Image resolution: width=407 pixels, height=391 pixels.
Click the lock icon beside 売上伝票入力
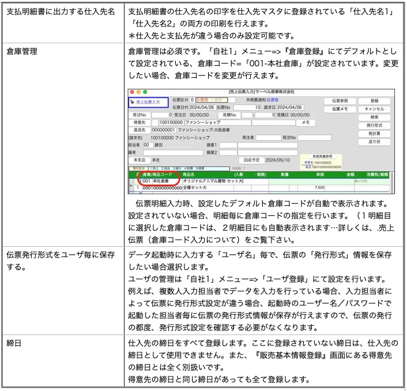132,102
